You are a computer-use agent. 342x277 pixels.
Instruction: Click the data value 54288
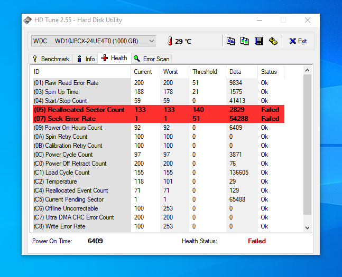tap(239, 119)
